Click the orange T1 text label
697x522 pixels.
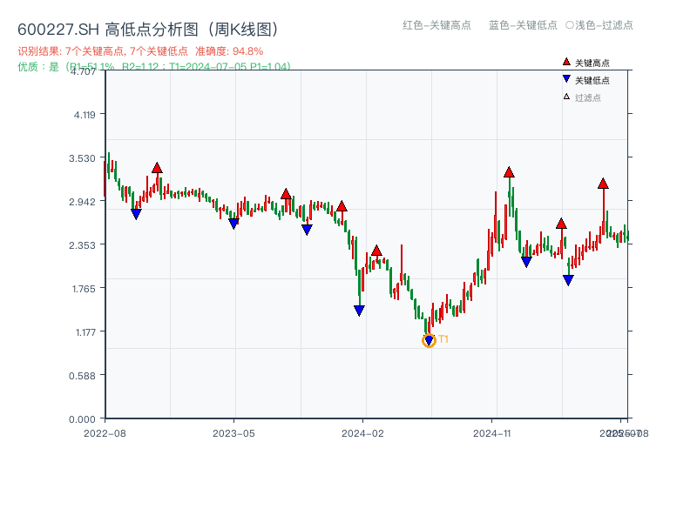(443, 339)
